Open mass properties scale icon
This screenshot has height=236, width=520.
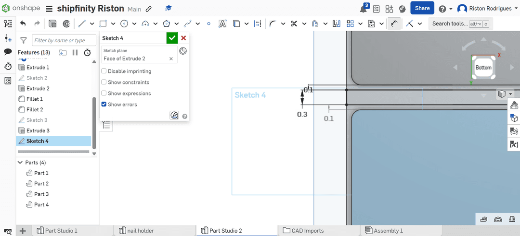[512, 219]
